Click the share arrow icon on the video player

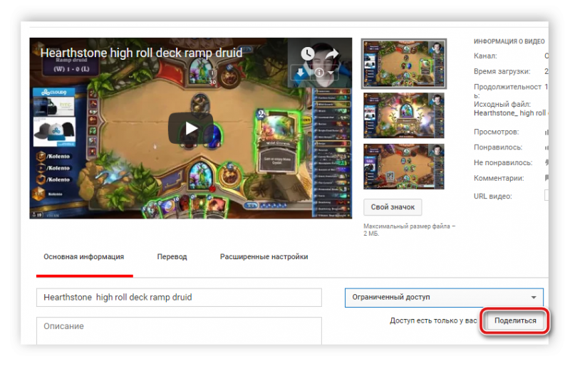point(331,54)
